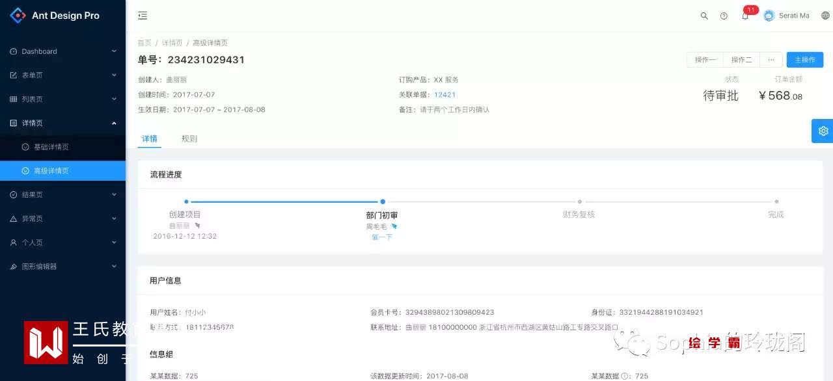Click the 图形编辑器 highlight icon
Viewport: 833px width, 381px height.
pyautogui.click(x=14, y=267)
